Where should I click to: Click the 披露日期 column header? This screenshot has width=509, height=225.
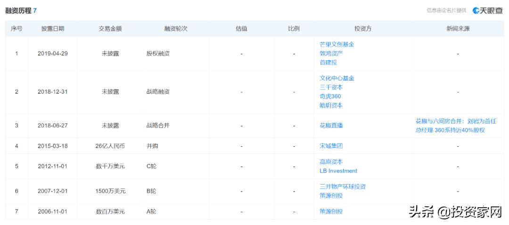click(x=53, y=29)
